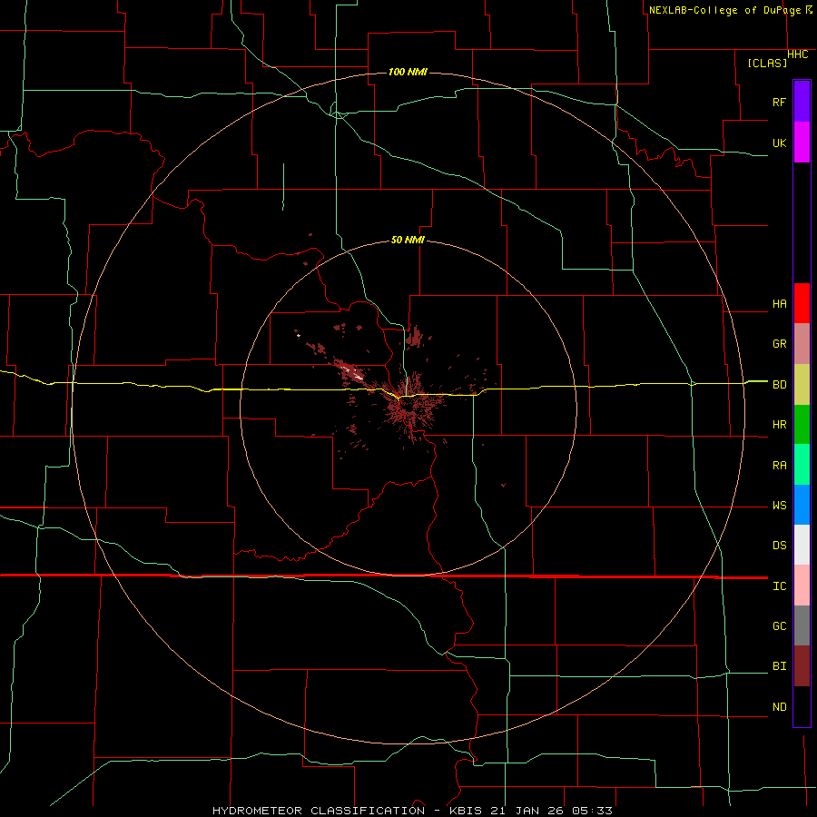Image resolution: width=817 pixels, height=817 pixels.
Task: Click the UK magenta legend swatch
Action: [802, 143]
